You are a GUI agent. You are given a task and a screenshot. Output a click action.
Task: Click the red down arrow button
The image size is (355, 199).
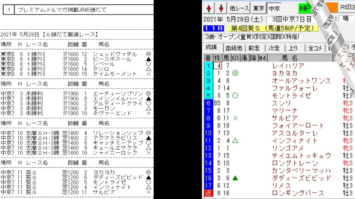pos(221,8)
